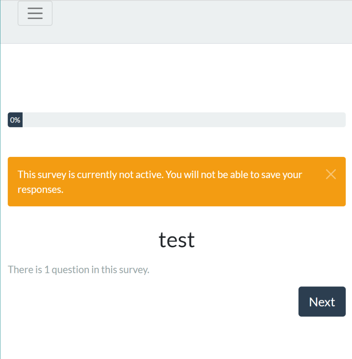The image size is (352, 359).
Task: Select the survey title "test"
Action: click(177, 240)
